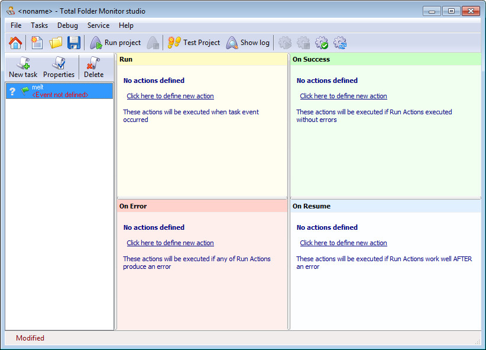Create a new project with the document icon
Image resolution: width=486 pixels, height=350 pixels.
37,43
